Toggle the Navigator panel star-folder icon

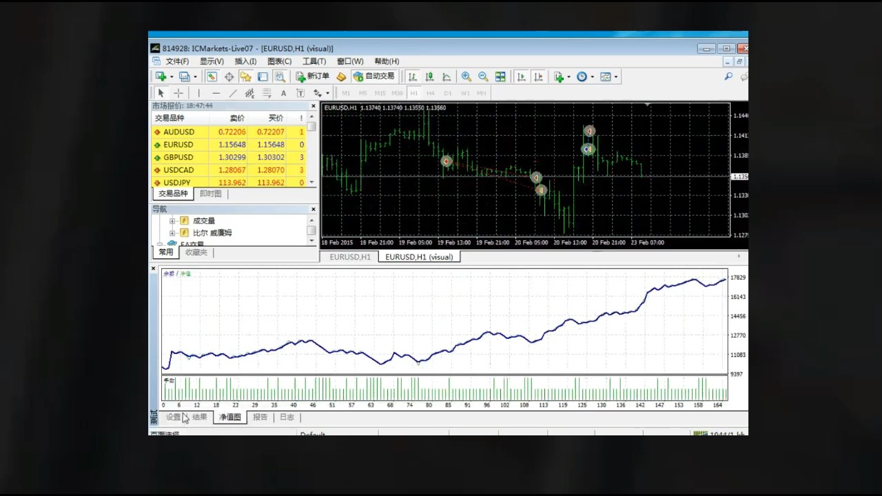(245, 76)
